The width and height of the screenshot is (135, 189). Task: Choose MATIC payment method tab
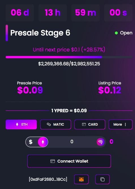tap(55, 124)
